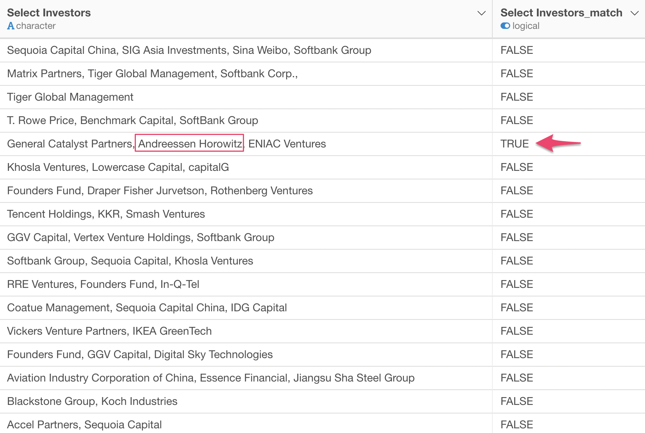Select the Blackstone Group, Koch Industries cell
This screenshot has height=433, width=645.
click(246, 401)
